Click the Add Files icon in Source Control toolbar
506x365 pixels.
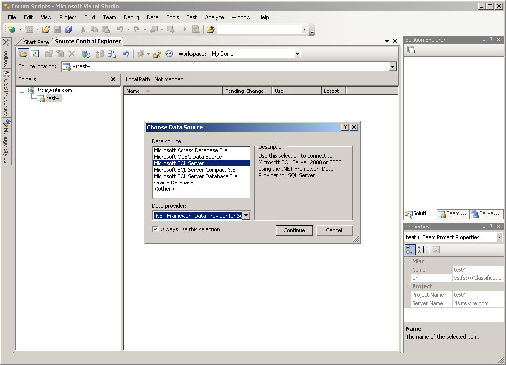point(60,54)
